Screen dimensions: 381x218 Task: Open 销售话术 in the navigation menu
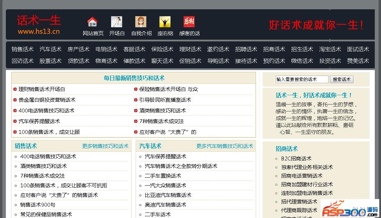22,49
